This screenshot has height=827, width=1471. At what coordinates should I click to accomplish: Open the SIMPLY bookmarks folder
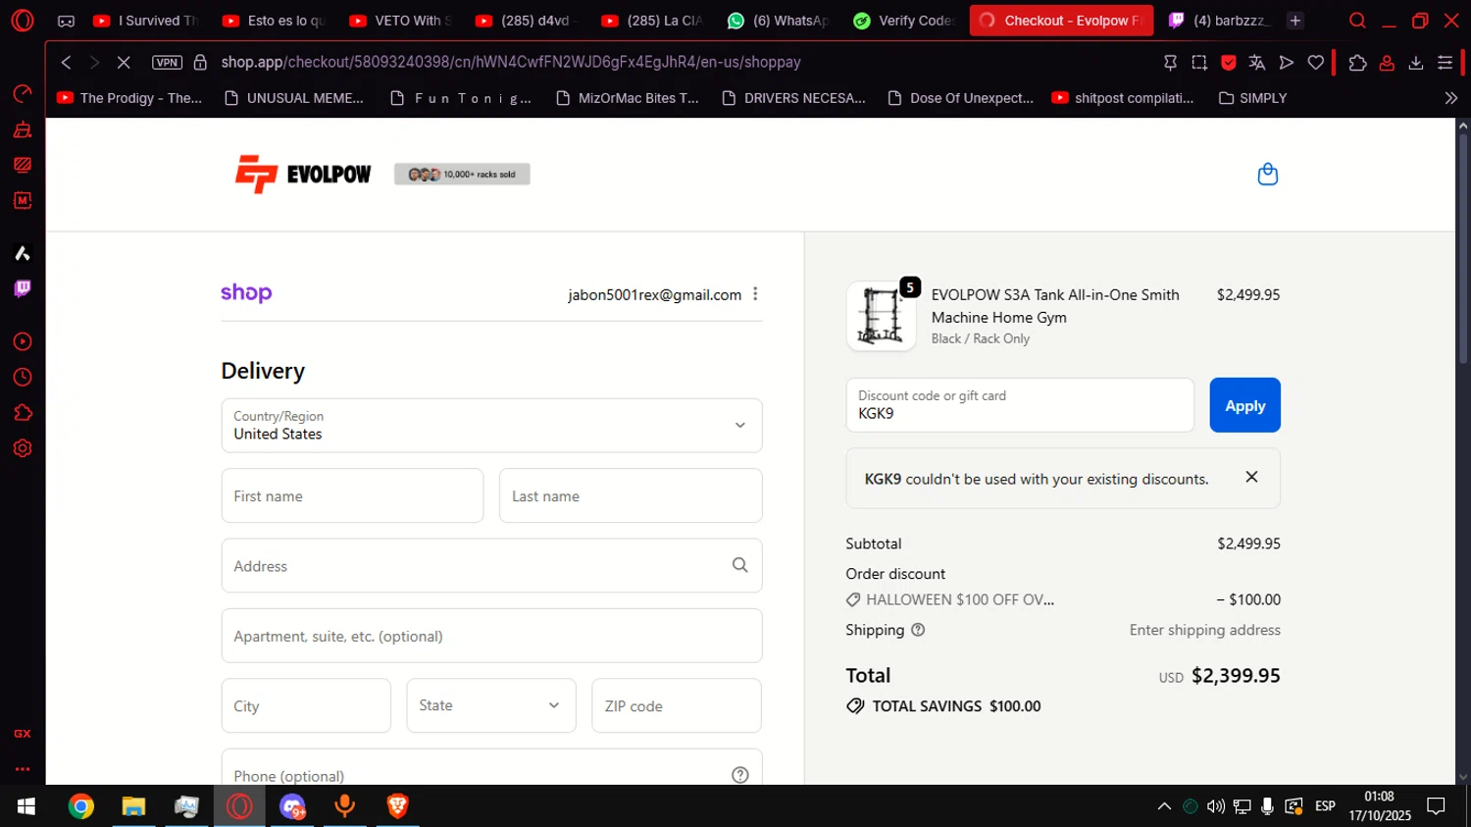pyautogui.click(x=1252, y=98)
